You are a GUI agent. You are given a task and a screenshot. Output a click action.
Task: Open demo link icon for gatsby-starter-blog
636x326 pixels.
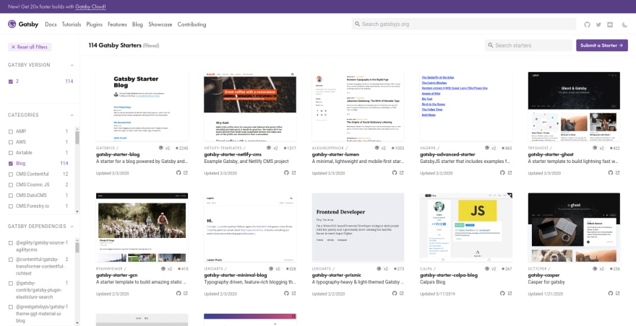186,172
